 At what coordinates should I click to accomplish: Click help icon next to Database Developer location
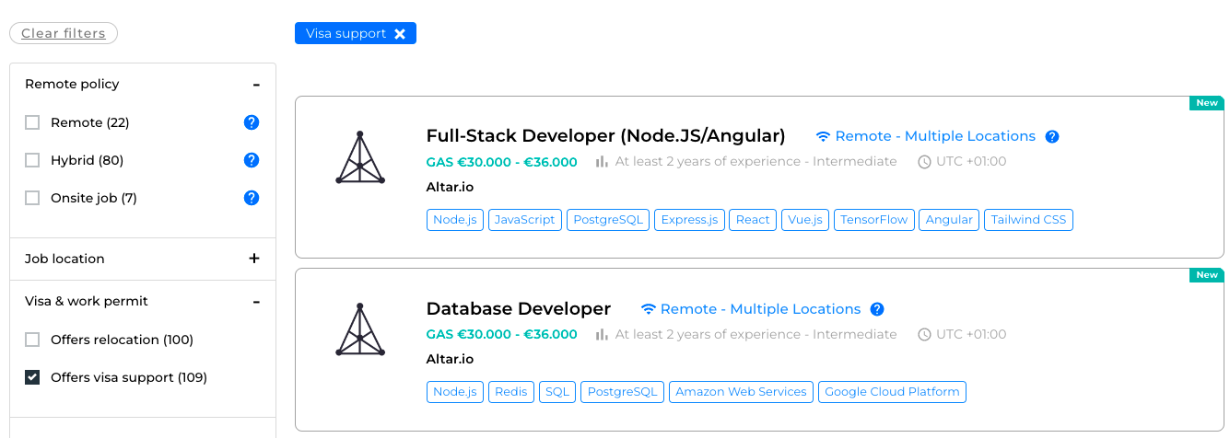pyautogui.click(x=877, y=309)
